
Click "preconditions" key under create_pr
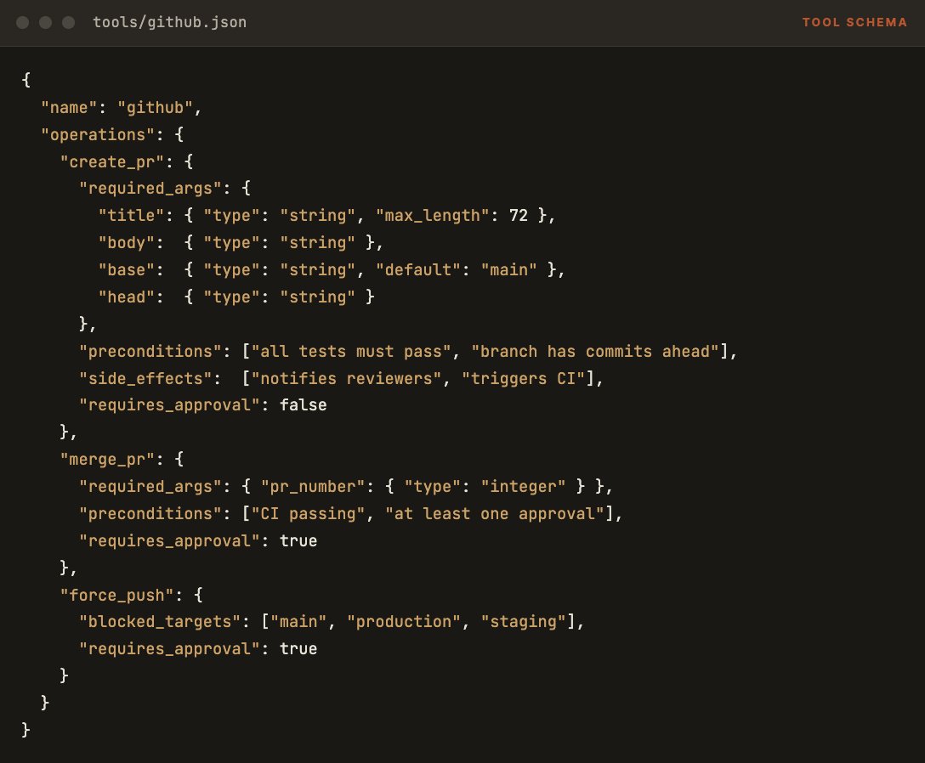coord(150,351)
